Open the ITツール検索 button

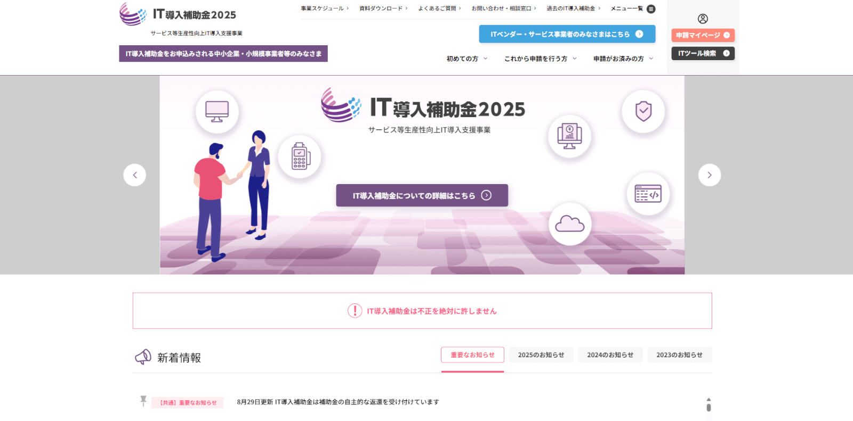(x=703, y=53)
